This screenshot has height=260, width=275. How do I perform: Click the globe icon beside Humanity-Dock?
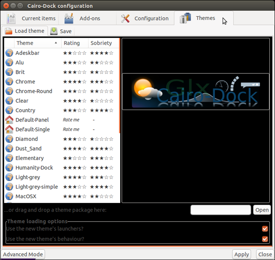click(9, 168)
